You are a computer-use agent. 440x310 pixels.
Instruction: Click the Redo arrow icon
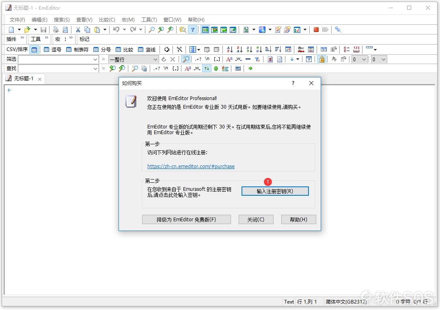point(133,30)
